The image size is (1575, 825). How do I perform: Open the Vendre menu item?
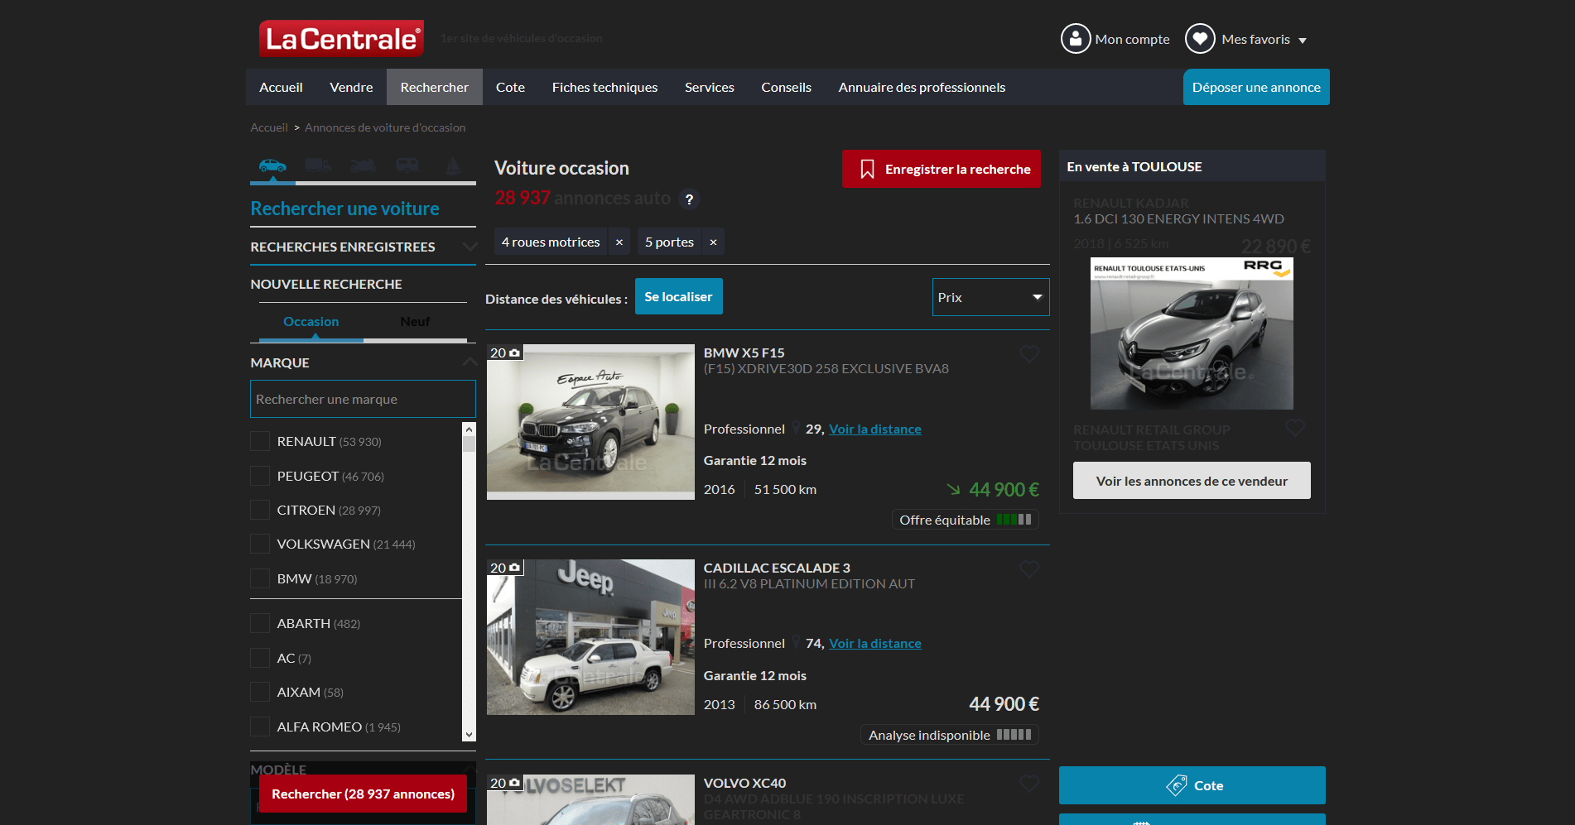pyautogui.click(x=351, y=87)
